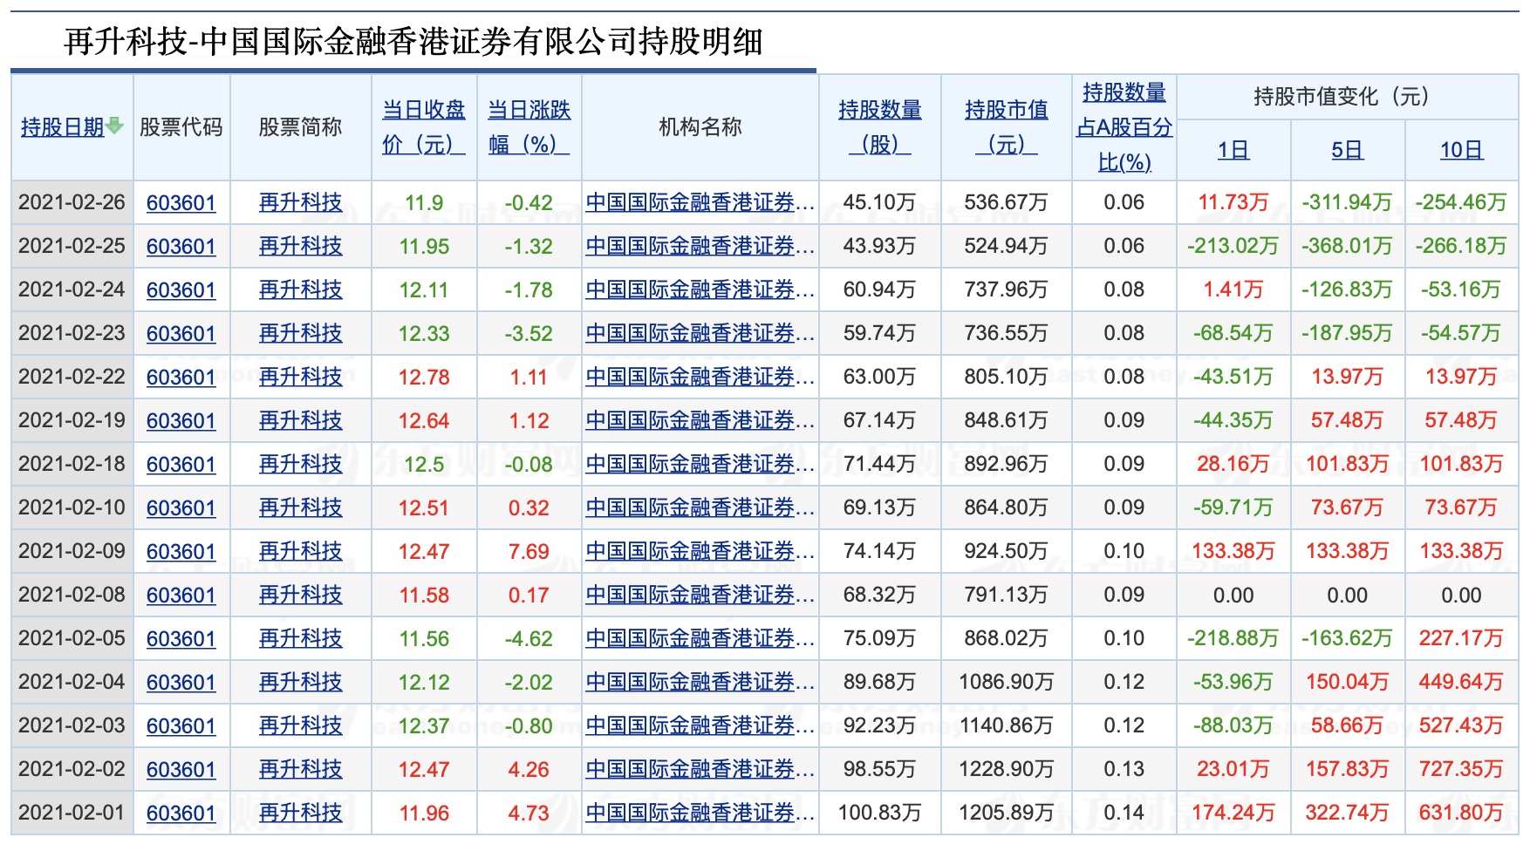Open 再升科技 link in 2021-02-23 row

301,334
